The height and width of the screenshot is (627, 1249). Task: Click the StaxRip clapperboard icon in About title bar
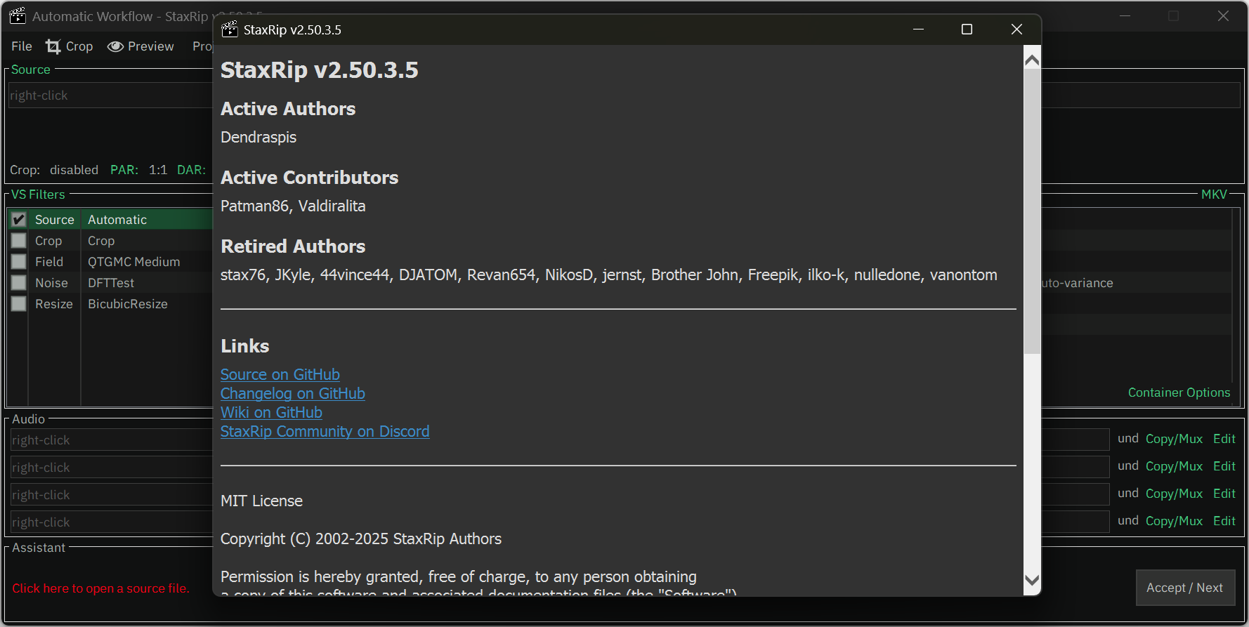[x=230, y=29]
